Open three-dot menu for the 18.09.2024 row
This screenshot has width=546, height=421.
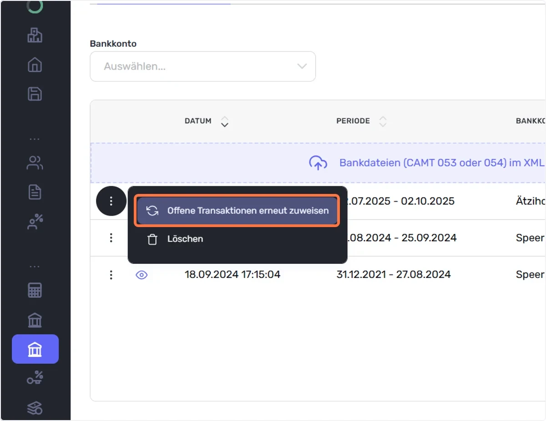pyautogui.click(x=111, y=275)
